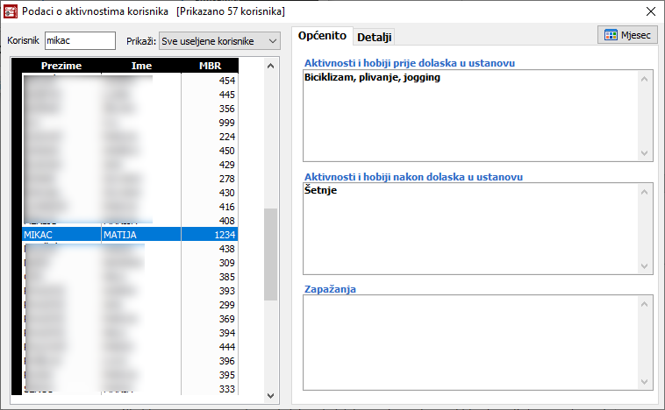This screenshot has height=410, width=665.
Task: Select the MIKAC MATIJA row
Action: pyautogui.click(x=129, y=235)
